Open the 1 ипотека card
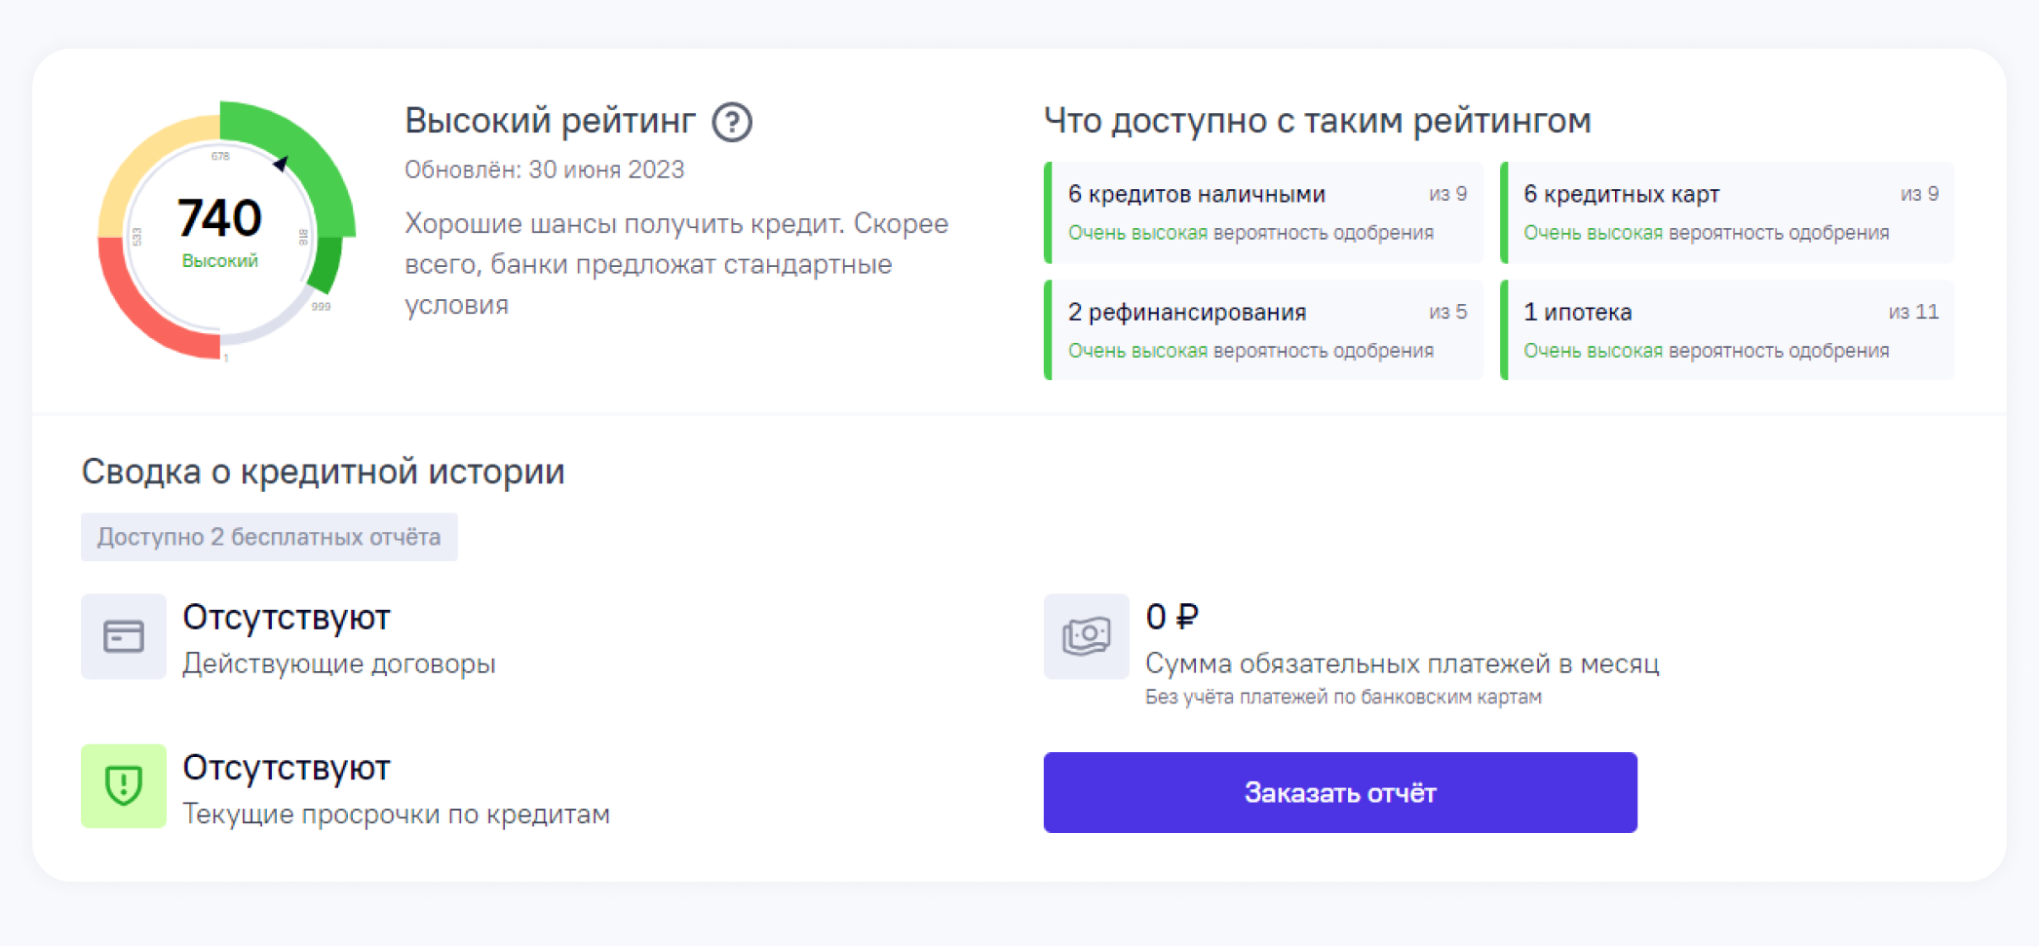 coord(1727,330)
